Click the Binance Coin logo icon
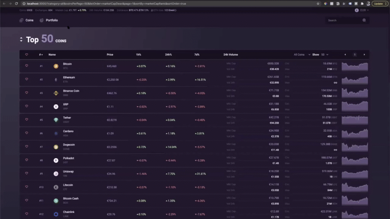Viewport: 390px width, 219px height. coord(56,93)
